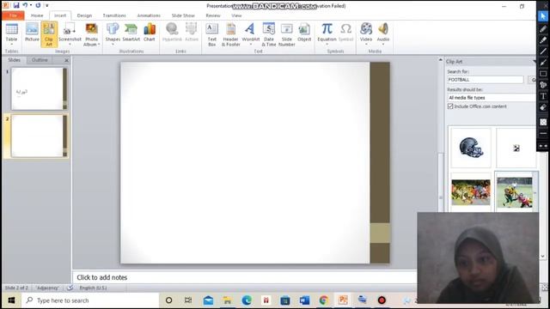Open Microsoft Edge from the taskbar
The height and width of the screenshot is (309, 550).
coord(247,300)
